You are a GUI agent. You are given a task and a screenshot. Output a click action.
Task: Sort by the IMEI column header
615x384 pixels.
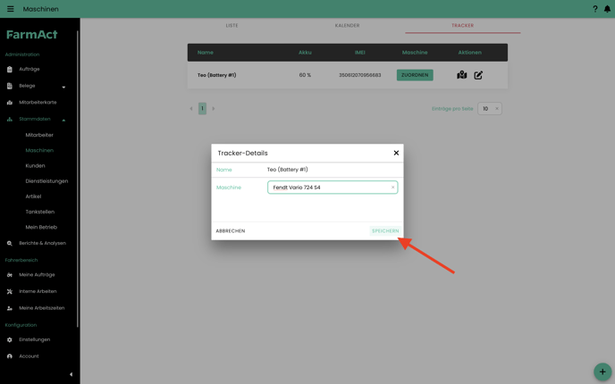pos(360,53)
